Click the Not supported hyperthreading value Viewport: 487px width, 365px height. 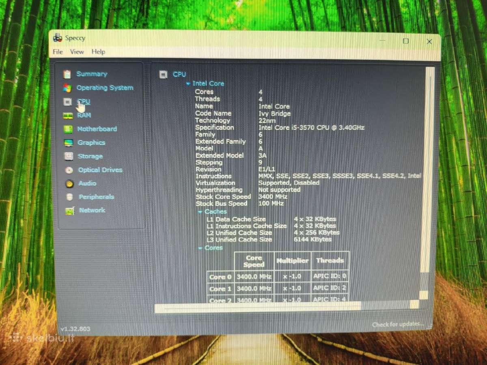pos(279,190)
